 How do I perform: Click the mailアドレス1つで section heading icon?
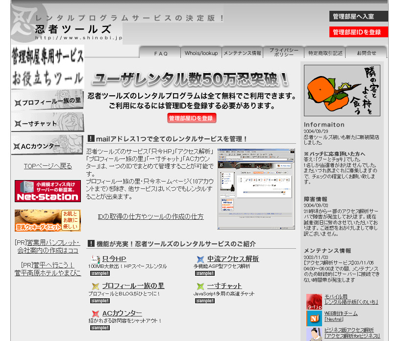91,138
